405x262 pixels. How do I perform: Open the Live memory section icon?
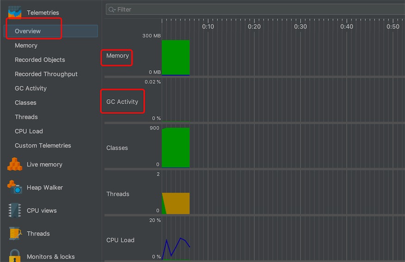pos(15,164)
